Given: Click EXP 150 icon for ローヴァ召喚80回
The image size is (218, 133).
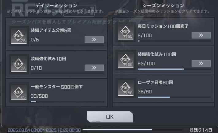Looking at the screenshot, I should [x=126, y=88].
